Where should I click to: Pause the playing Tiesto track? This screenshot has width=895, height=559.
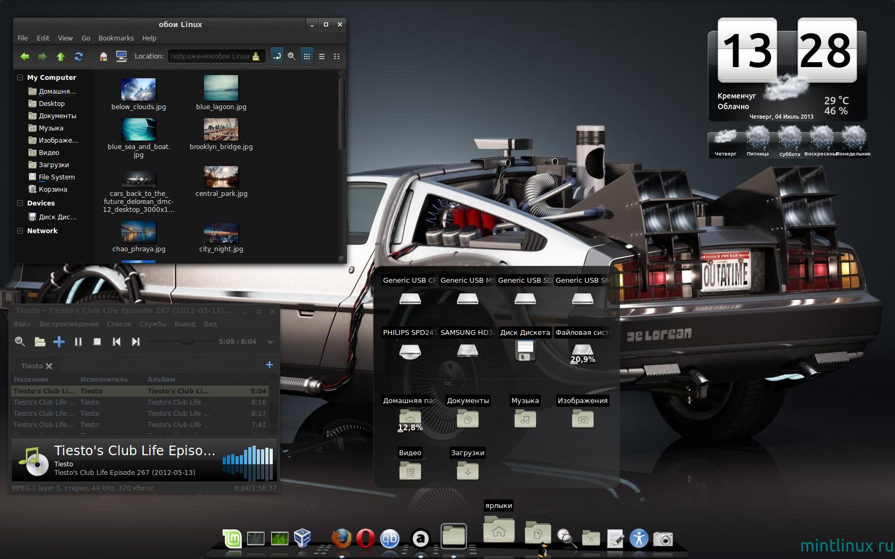tap(78, 342)
